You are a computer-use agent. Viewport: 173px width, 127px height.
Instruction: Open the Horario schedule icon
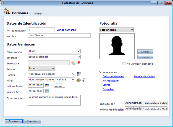coord(79,74)
